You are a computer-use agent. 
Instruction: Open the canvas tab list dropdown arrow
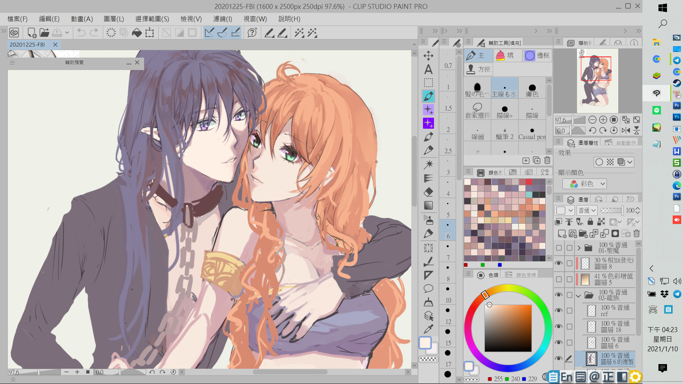point(414,44)
